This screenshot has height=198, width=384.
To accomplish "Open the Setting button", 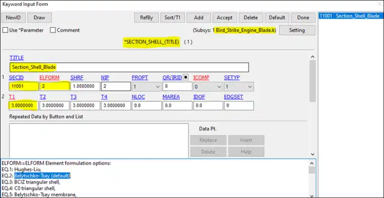I will tap(297, 30).
